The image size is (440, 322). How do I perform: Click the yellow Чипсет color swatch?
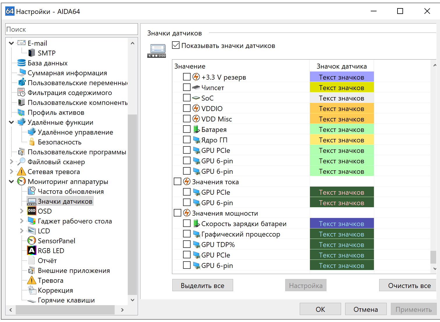pyautogui.click(x=342, y=87)
